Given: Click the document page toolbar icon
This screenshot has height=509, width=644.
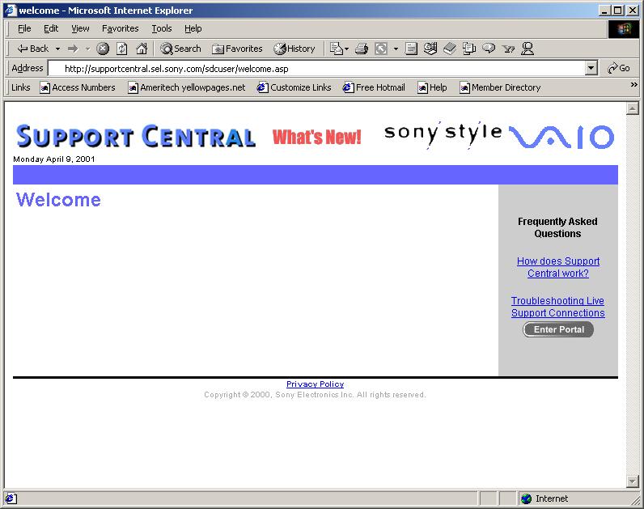Looking at the screenshot, I should pyautogui.click(x=411, y=49).
